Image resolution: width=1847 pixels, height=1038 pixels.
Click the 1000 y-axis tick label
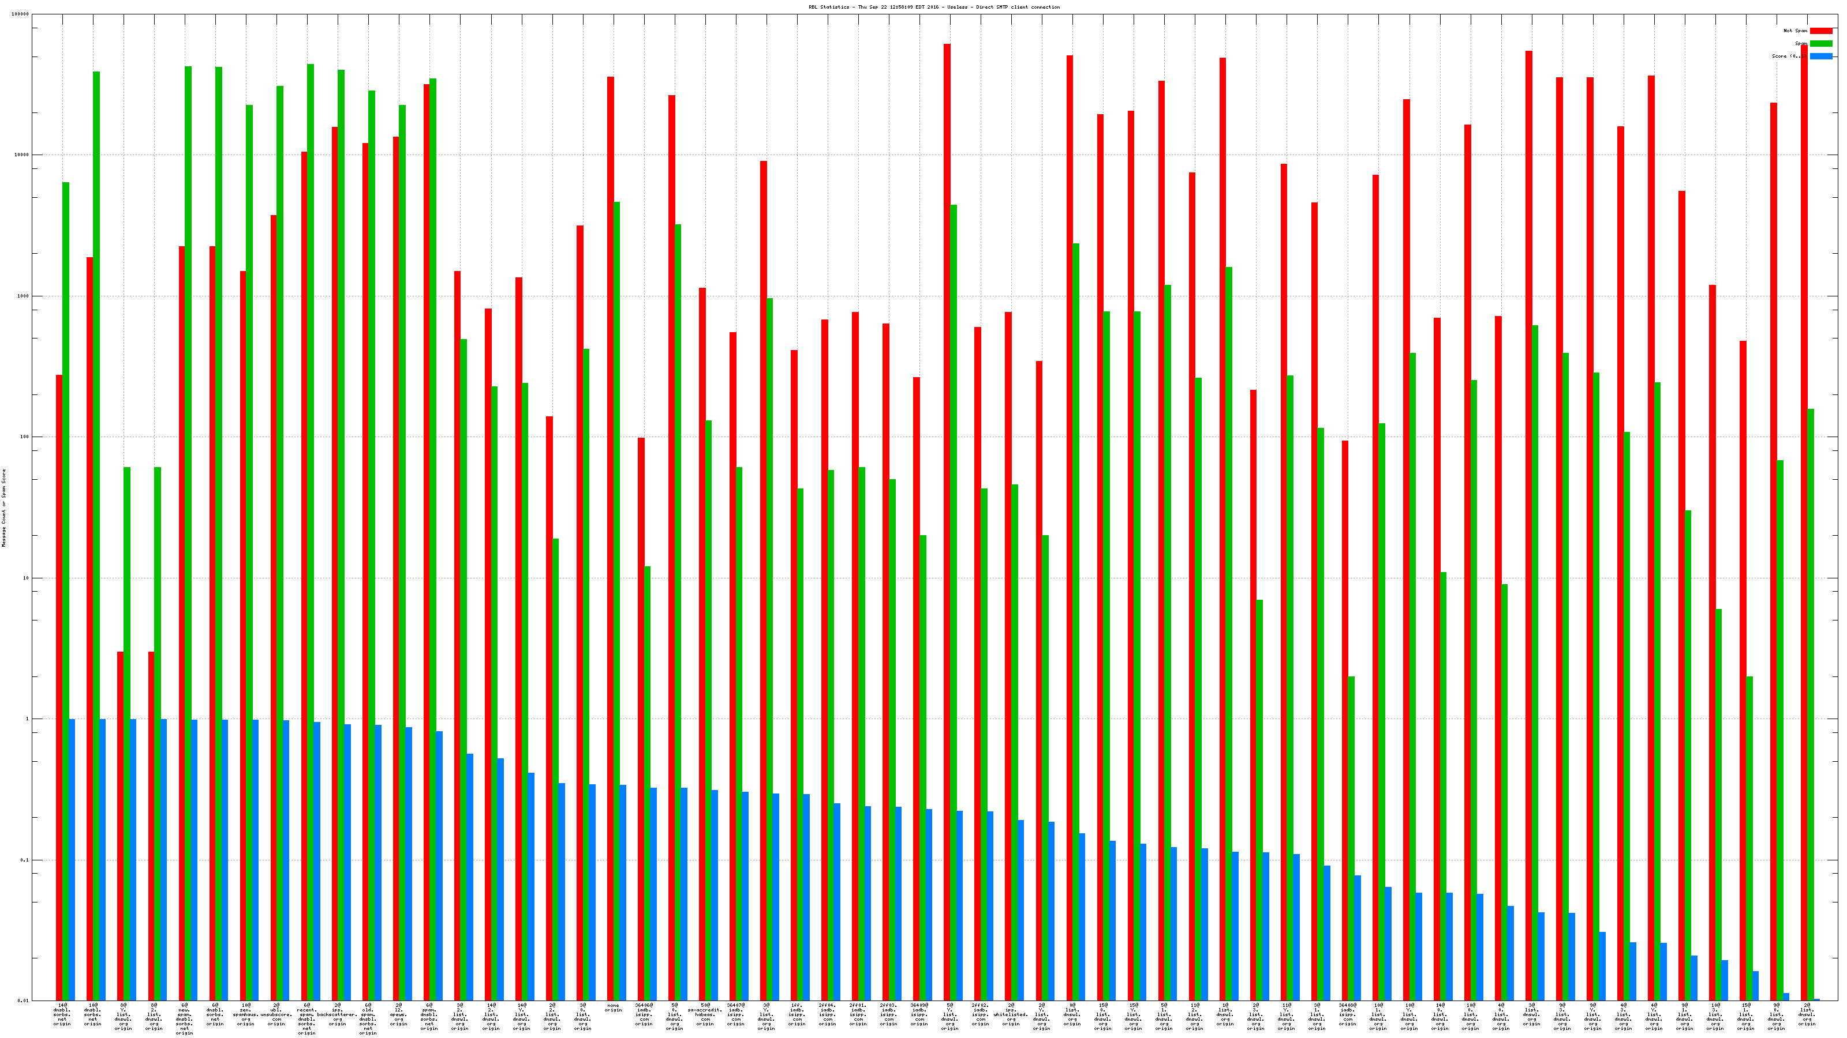coord(24,296)
